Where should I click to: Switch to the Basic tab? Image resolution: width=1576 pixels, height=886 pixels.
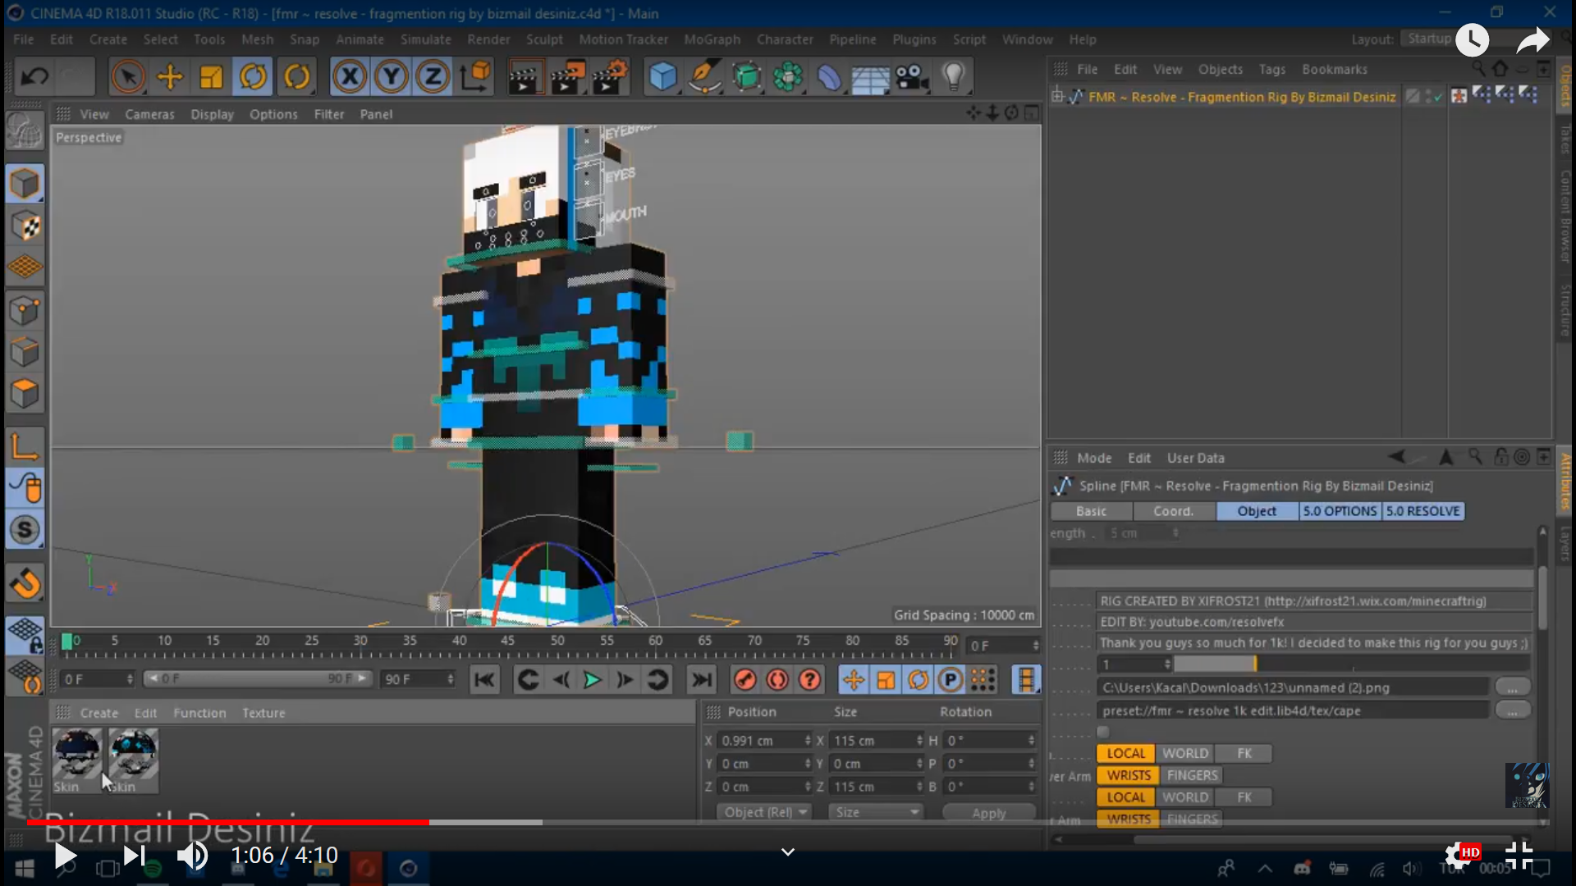pyautogui.click(x=1091, y=511)
